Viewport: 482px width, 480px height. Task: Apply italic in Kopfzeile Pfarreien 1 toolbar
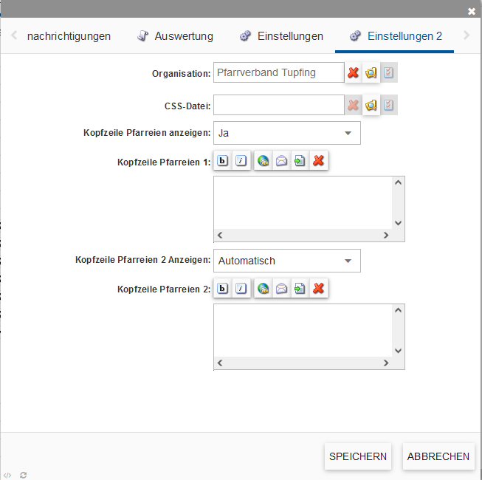(241, 162)
